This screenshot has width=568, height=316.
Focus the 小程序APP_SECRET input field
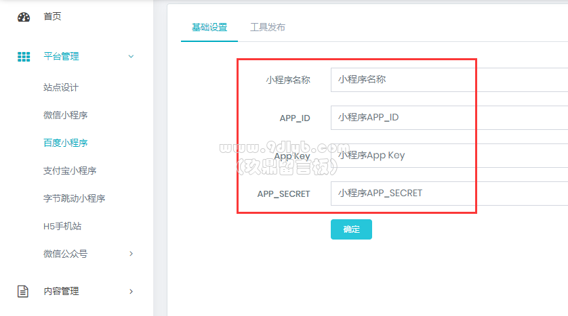pos(449,194)
